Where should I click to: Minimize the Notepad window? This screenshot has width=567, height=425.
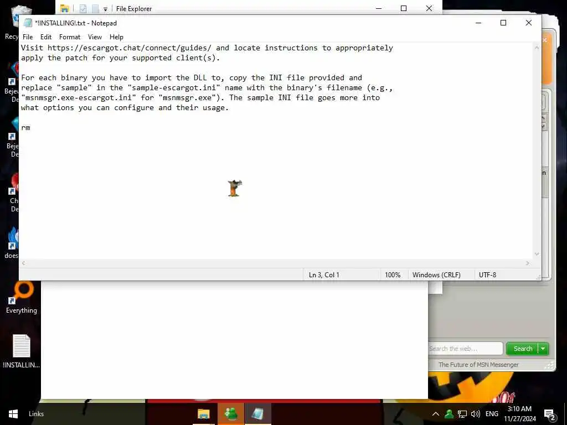(478, 23)
